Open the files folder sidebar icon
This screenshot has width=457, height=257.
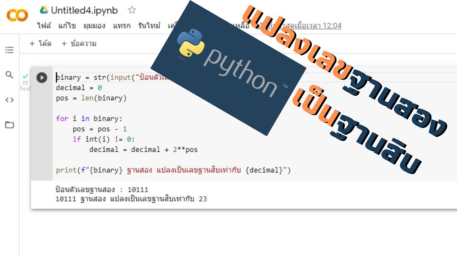9,125
